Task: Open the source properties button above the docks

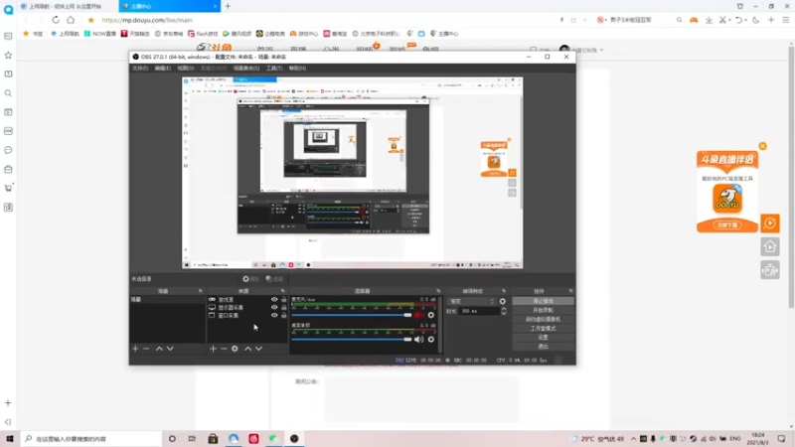Action: pos(250,279)
